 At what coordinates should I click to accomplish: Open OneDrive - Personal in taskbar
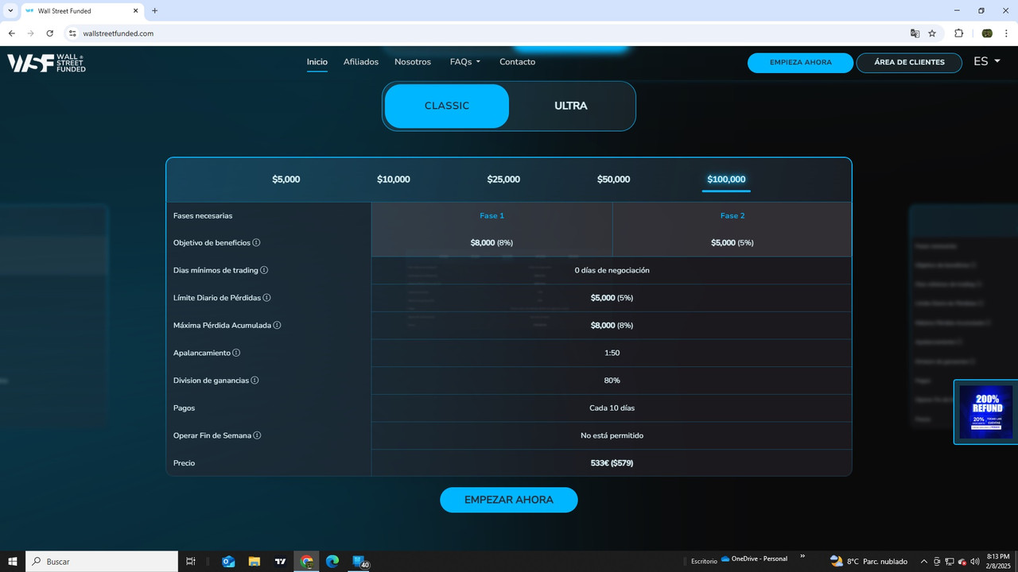coord(754,559)
